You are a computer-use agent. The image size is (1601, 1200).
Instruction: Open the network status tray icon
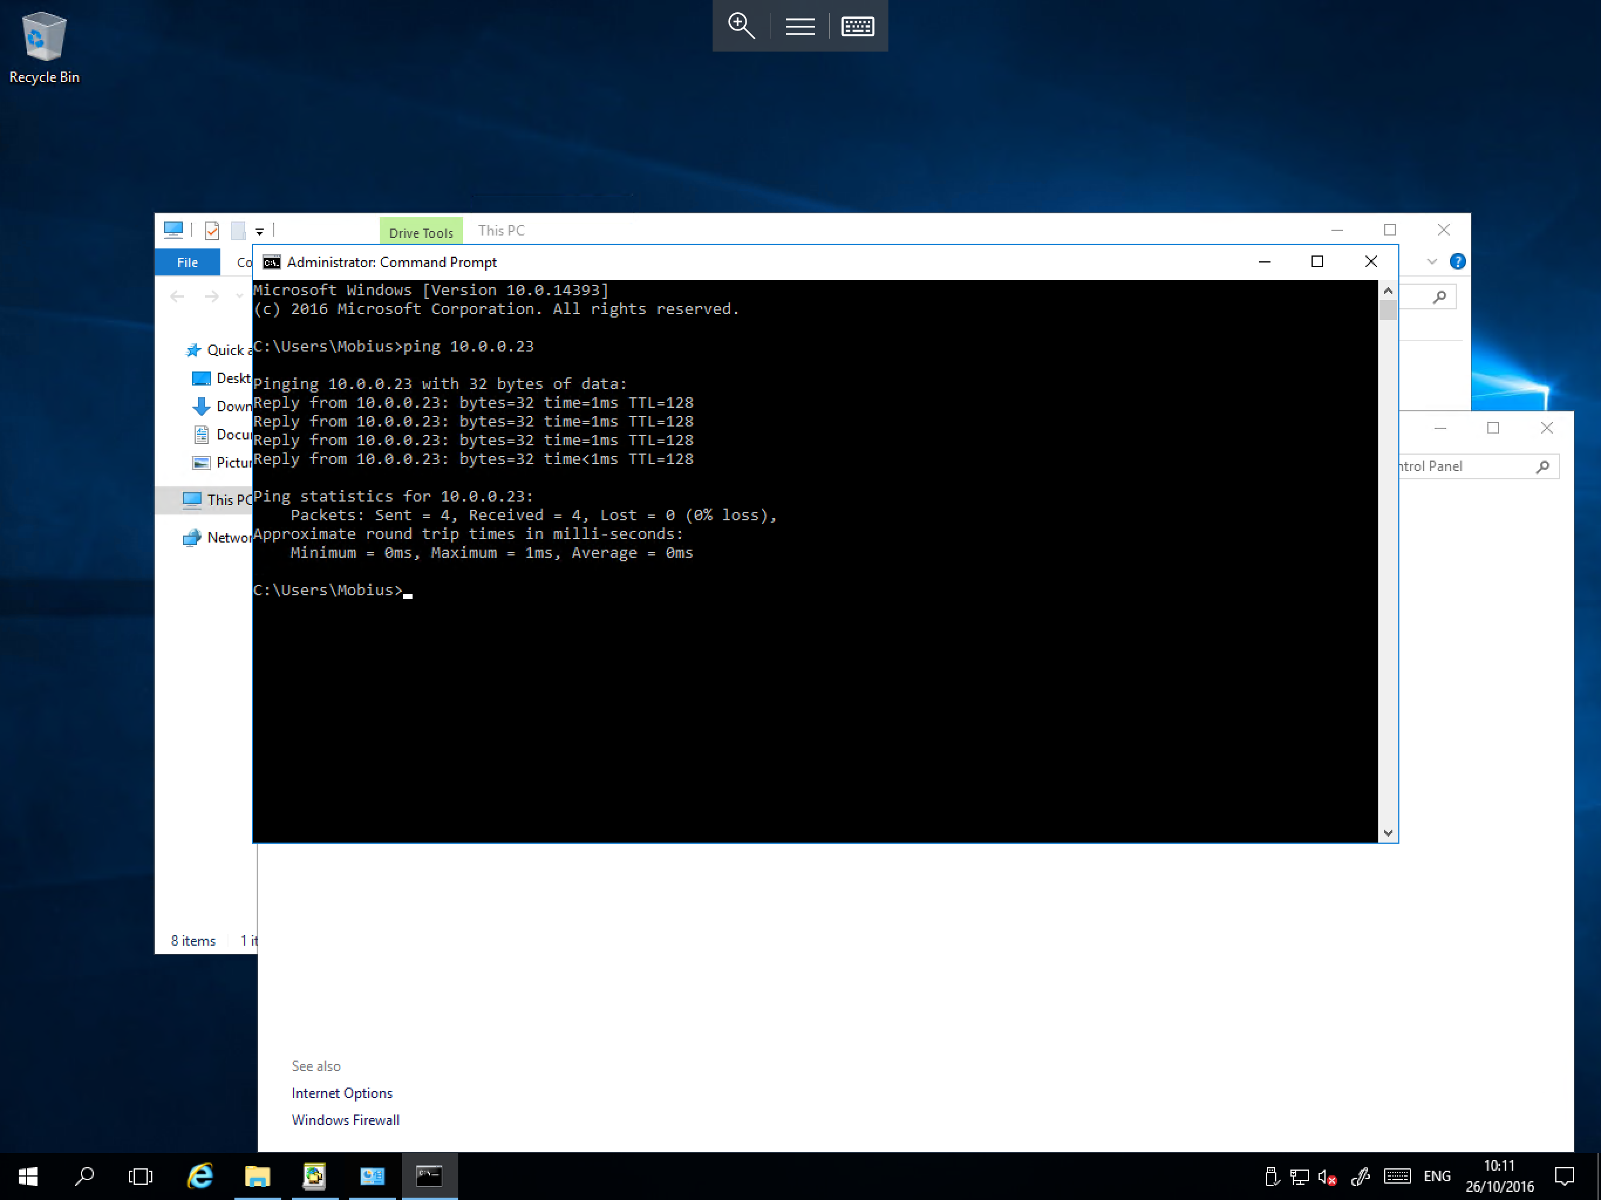pos(1299,1176)
